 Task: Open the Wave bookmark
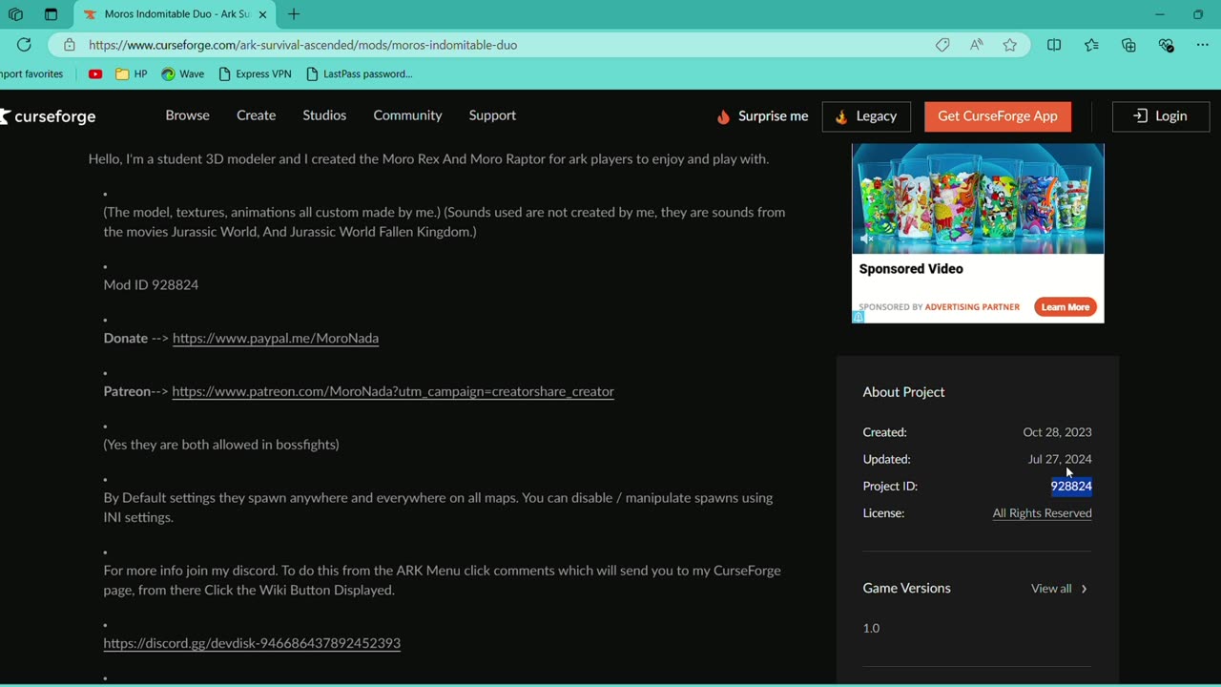point(182,73)
